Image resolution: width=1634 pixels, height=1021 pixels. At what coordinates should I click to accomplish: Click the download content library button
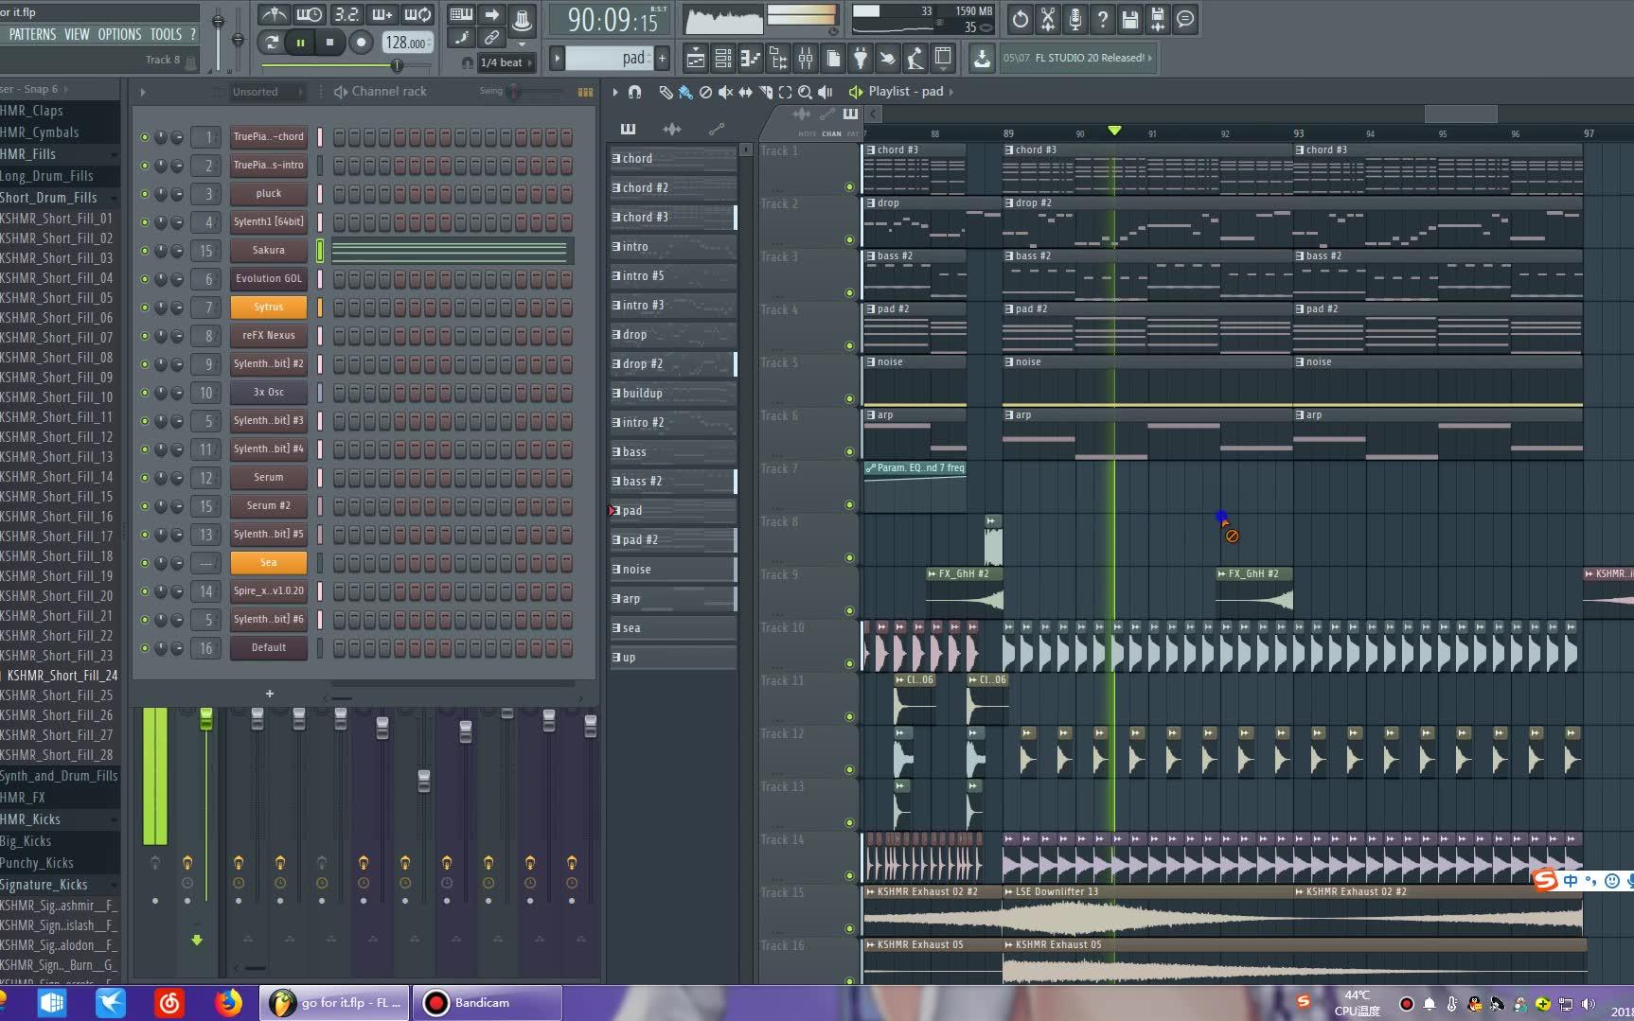982,59
